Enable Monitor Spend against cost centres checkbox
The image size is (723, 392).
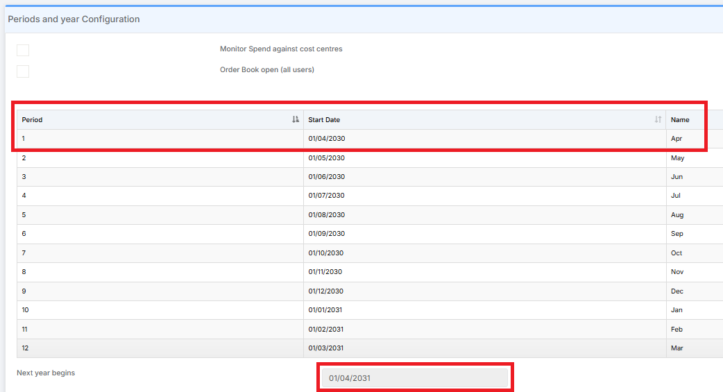23,50
